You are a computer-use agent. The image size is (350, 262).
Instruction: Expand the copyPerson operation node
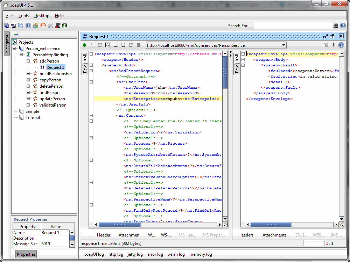[28, 80]
